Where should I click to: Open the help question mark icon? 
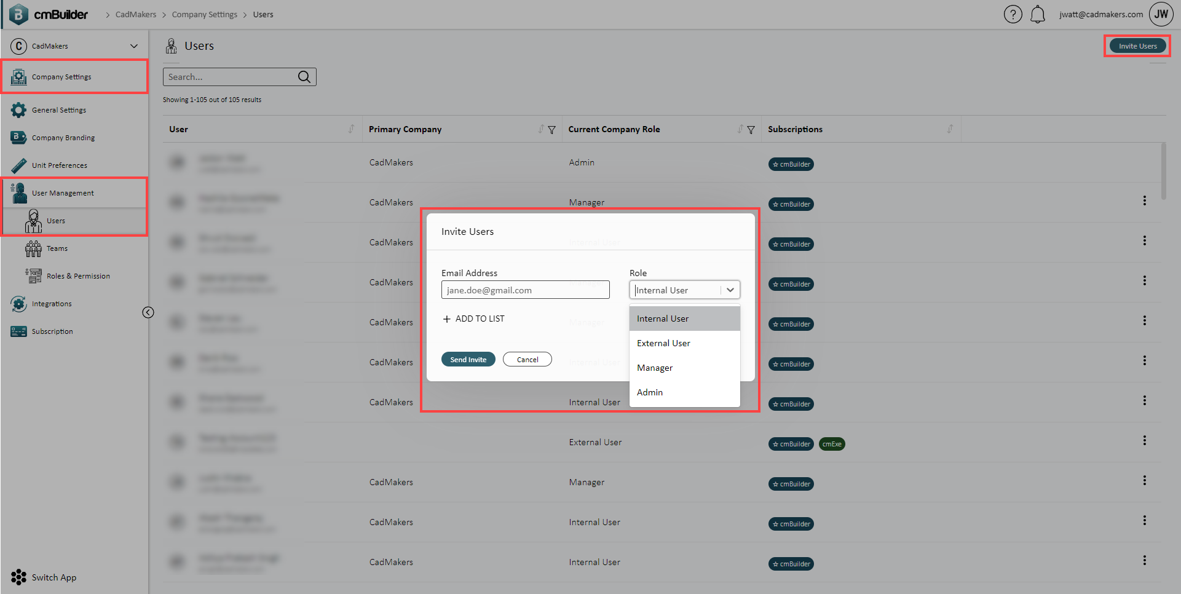tap(1013, 14)
